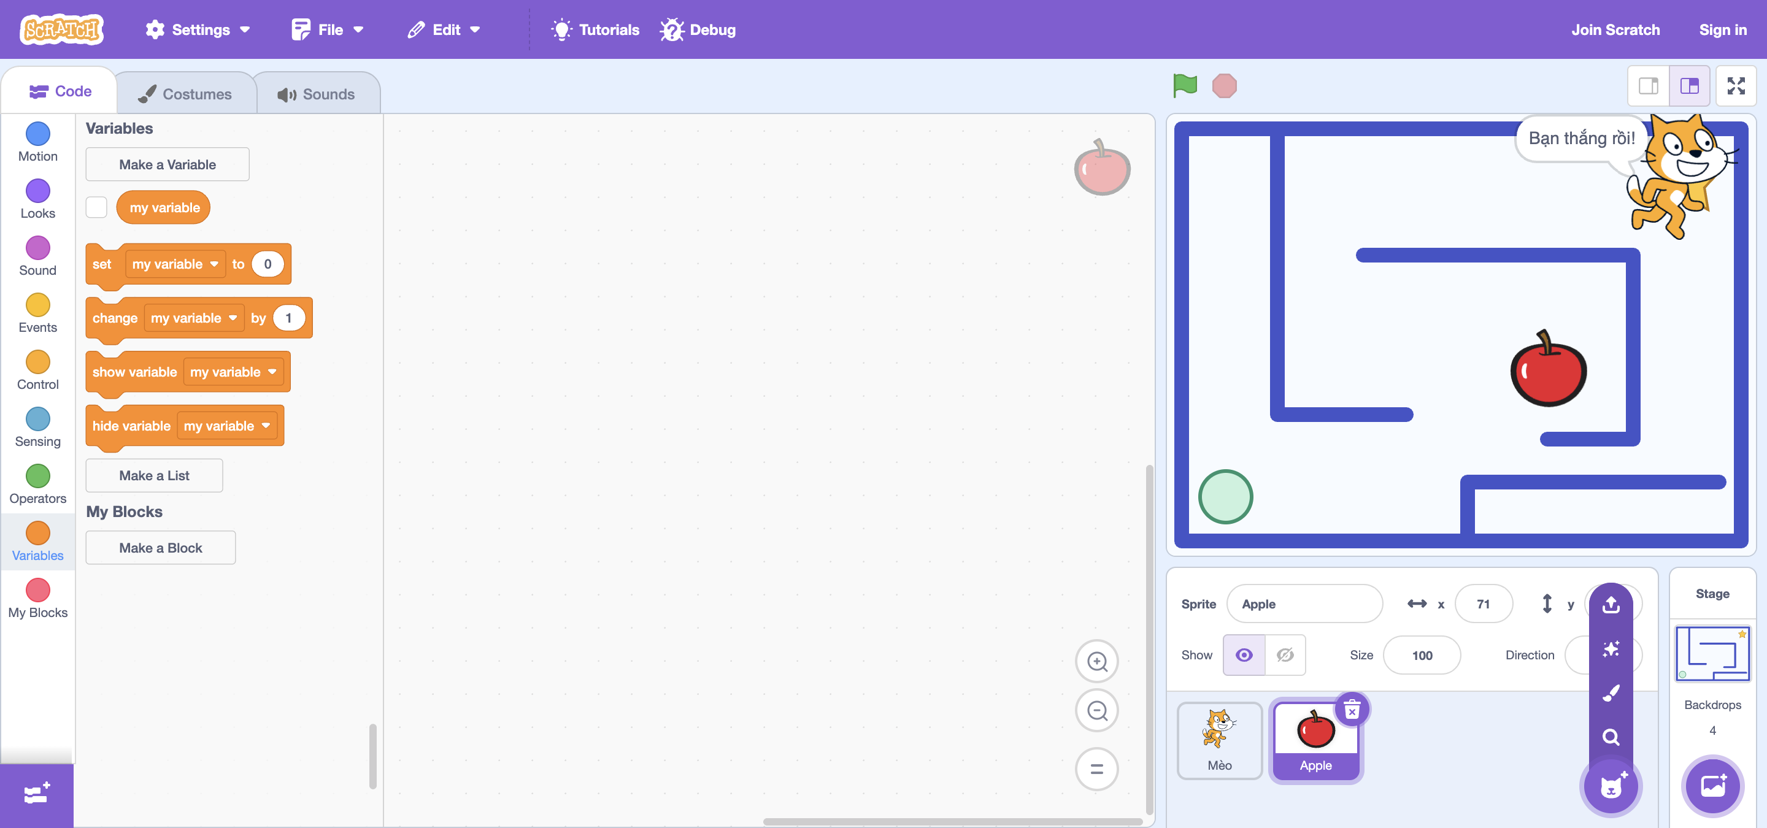
Task: Switch to large stage layout
Action: click(1689, 86)
